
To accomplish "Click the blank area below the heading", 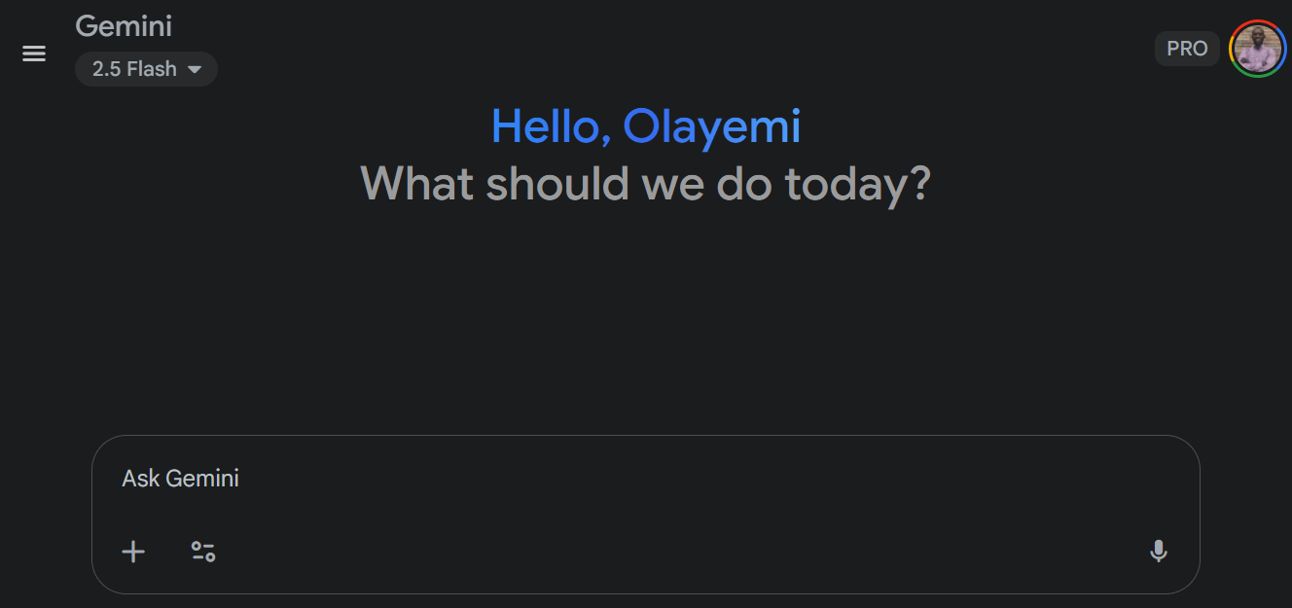I will 646,311.
